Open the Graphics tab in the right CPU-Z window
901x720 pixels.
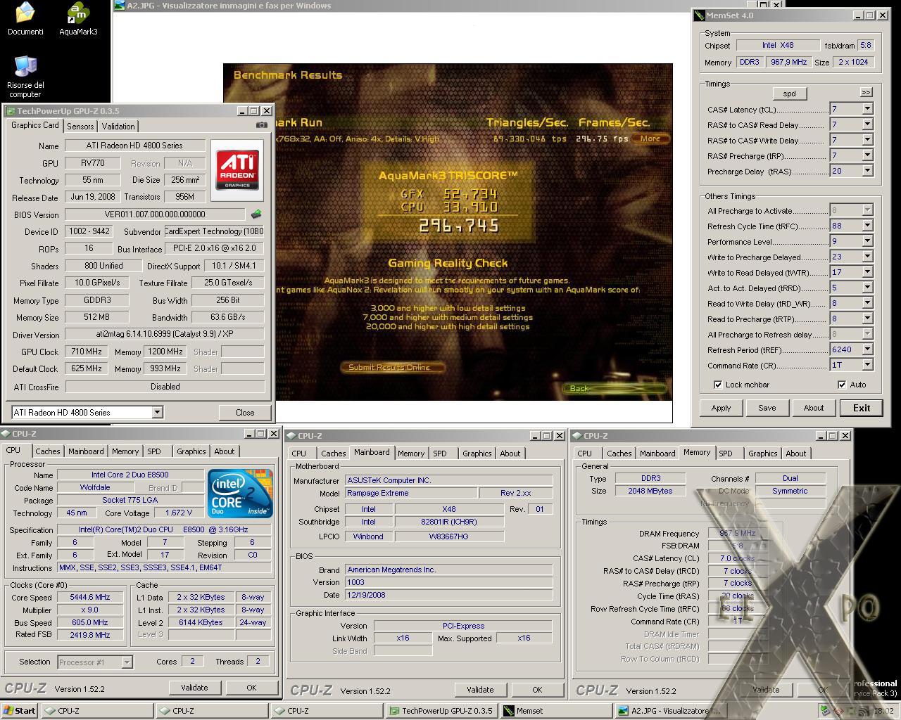tap(762, 454)
